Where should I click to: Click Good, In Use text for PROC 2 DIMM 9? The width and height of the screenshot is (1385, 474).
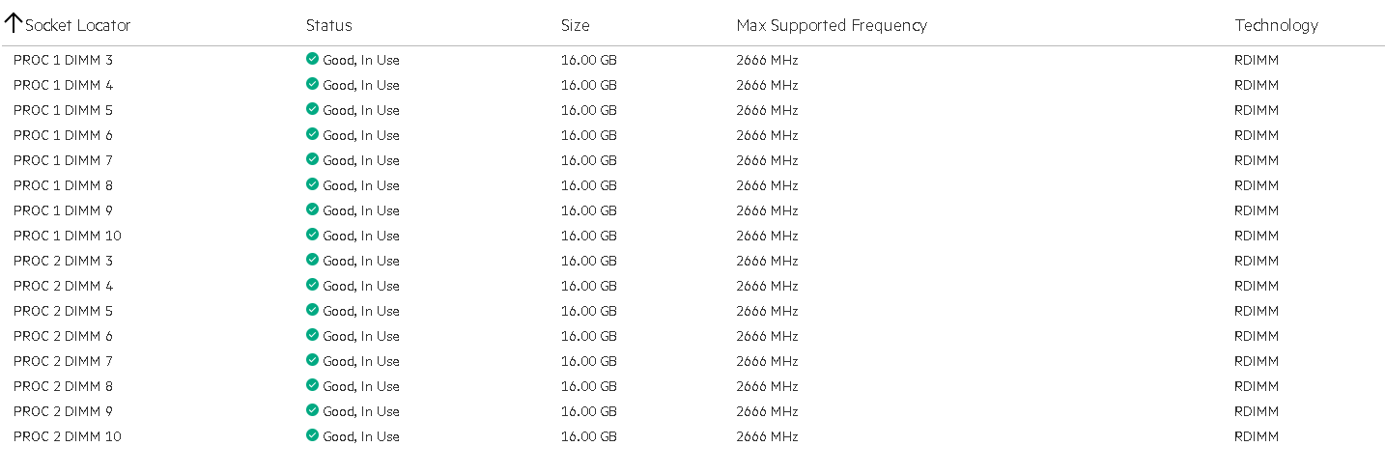coord(360,411)
